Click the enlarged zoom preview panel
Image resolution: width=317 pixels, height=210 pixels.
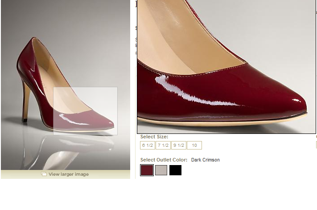pyautogui.click(x=226, y=67)
